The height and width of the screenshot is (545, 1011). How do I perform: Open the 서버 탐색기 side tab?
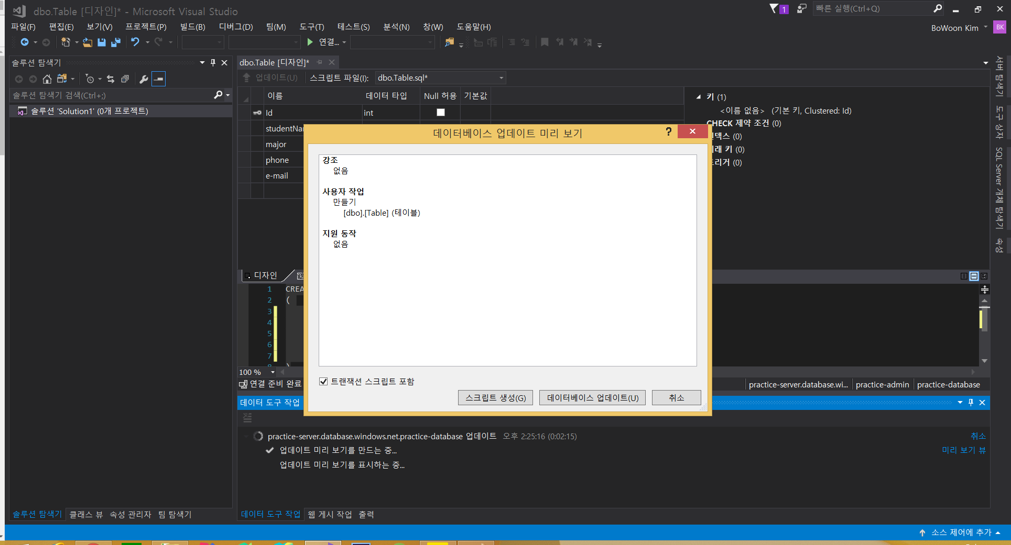(999, 76)
